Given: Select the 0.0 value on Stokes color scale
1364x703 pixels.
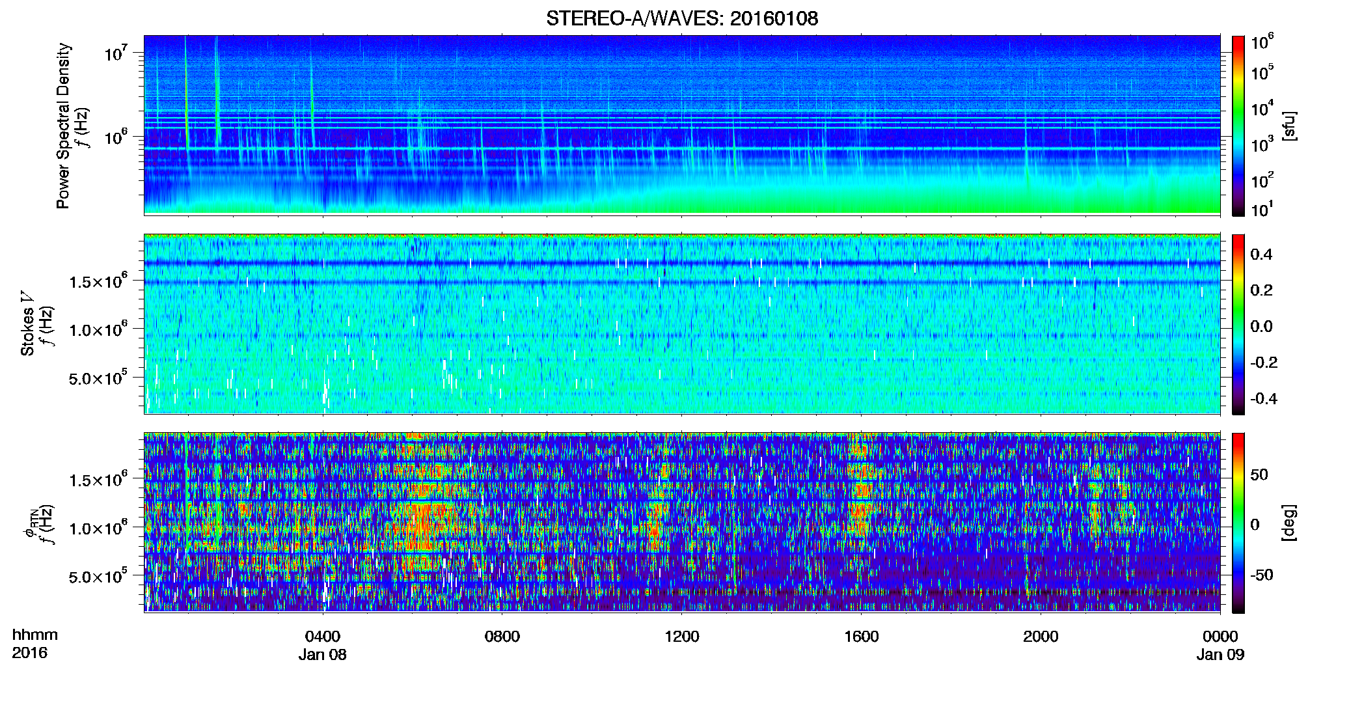Looking at the screenshot, I should click(x=1262, y=326).
